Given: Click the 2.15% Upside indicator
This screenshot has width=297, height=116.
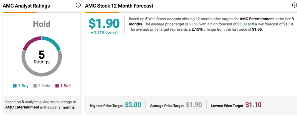Looking at the screenshot, I should pos(104,32).
